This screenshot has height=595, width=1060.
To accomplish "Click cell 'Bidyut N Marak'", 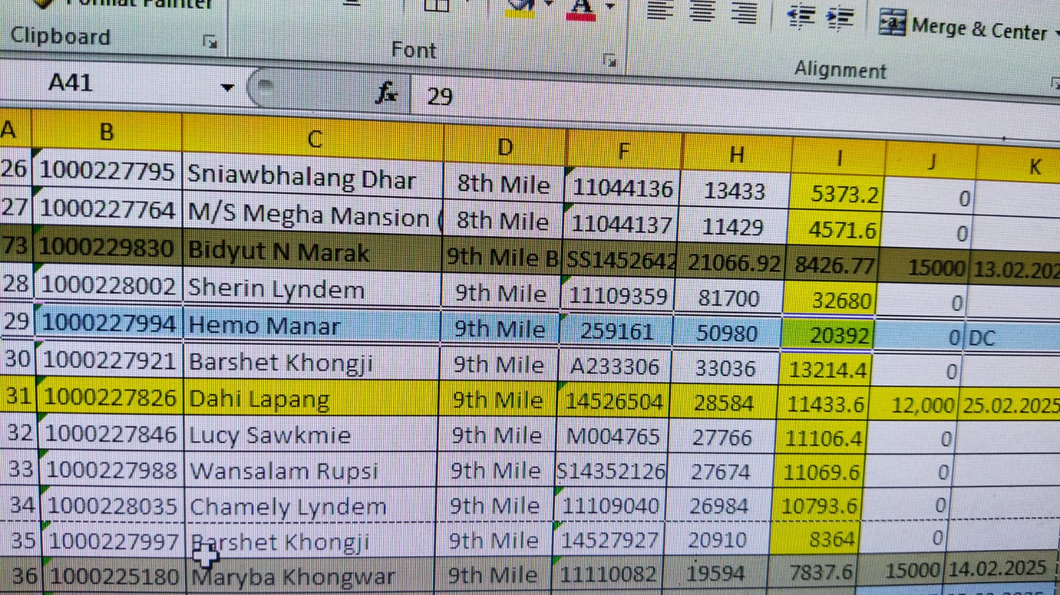I will (x=312, y=252).
